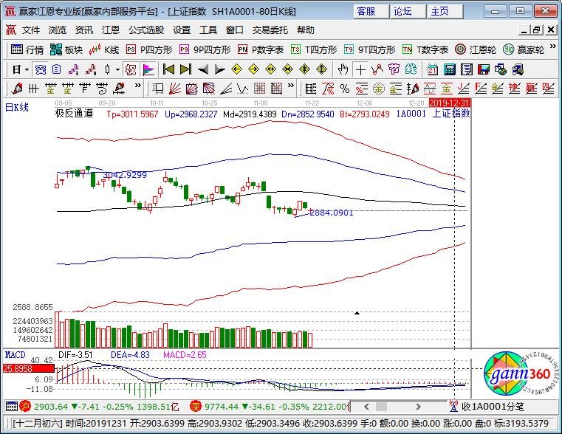
Task: Open the 板块 sector view
Action: coord(66,49)
